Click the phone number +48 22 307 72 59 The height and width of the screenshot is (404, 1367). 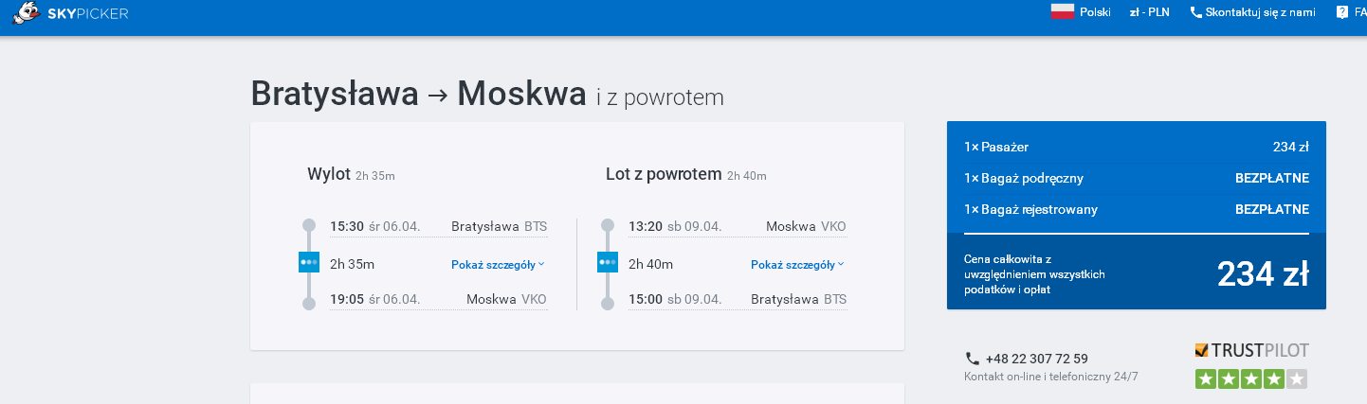point(1036,359)
